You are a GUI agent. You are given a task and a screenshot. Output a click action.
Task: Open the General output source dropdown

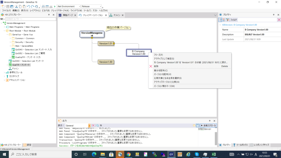point(89,126)
